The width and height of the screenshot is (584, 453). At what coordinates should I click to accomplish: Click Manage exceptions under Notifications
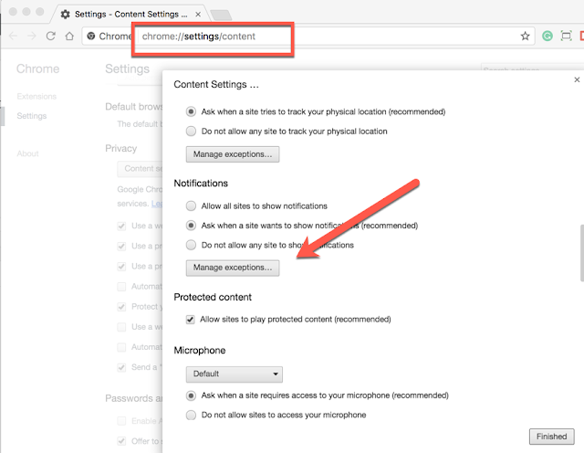coord(233,268)
